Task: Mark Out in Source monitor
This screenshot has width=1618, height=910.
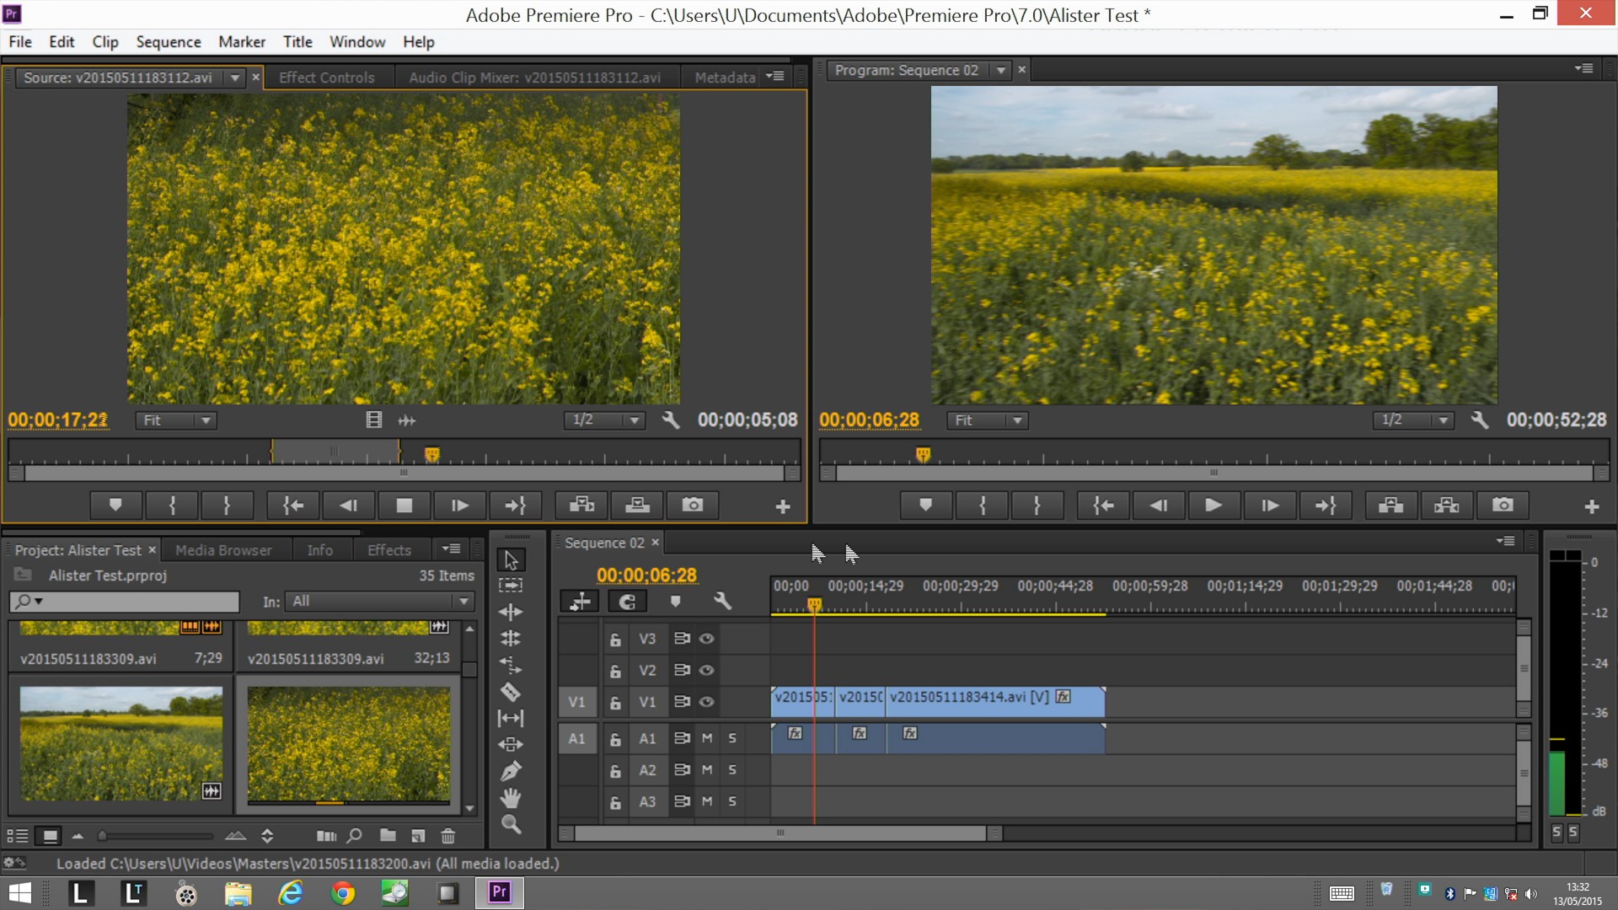Action: tap(226, 506)
